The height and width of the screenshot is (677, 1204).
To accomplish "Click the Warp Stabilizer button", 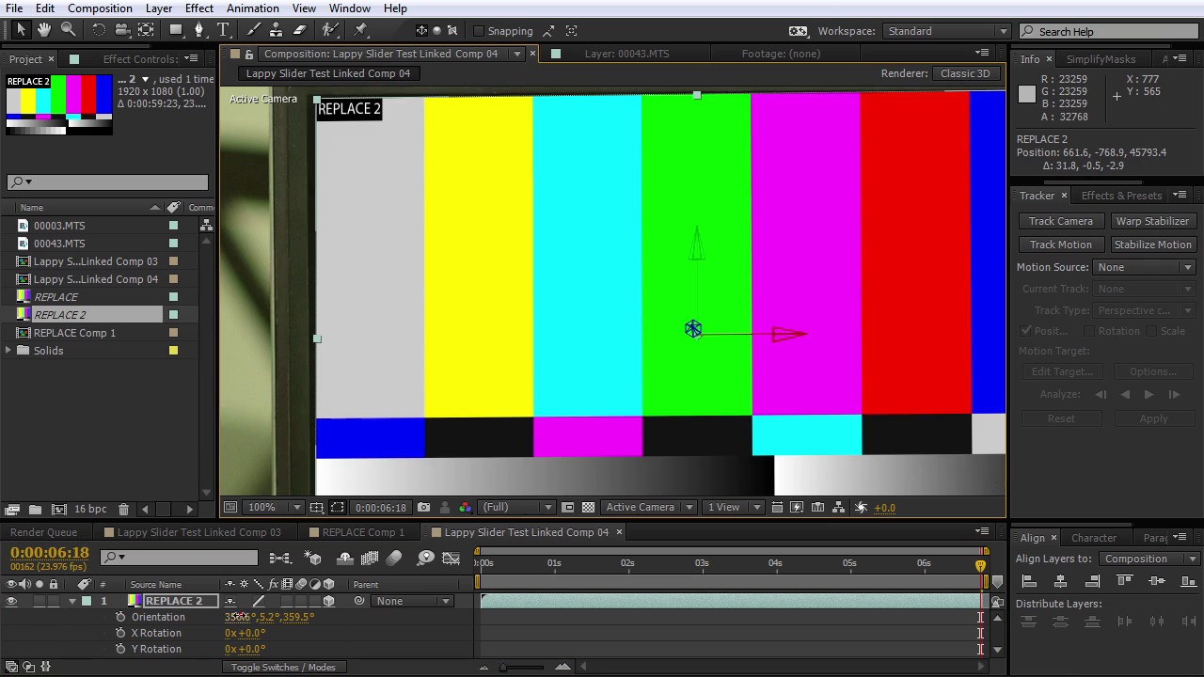I will (x=1152, y=221).
